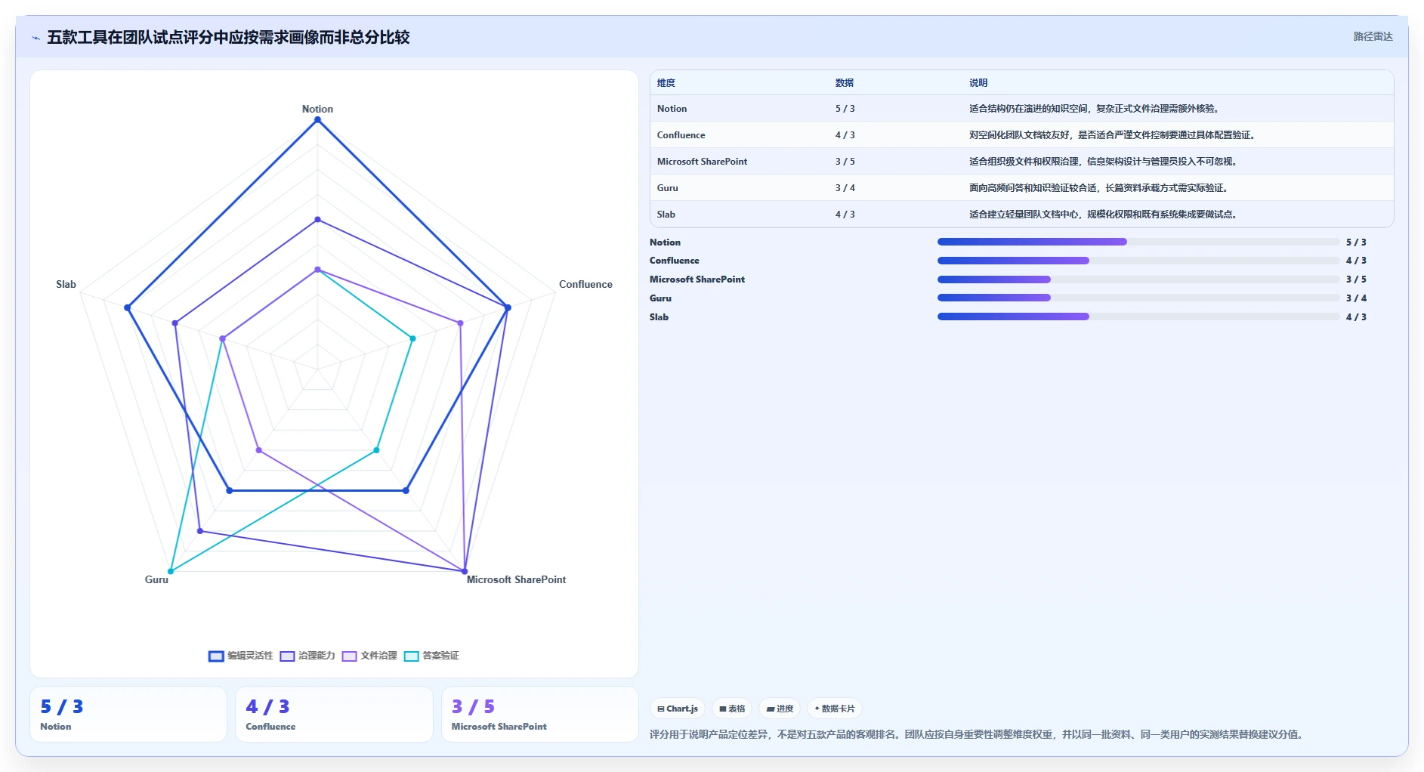Click the 答案验证 legend label
This screenshot has height=772, width=1424.
[x=440, y=656]
